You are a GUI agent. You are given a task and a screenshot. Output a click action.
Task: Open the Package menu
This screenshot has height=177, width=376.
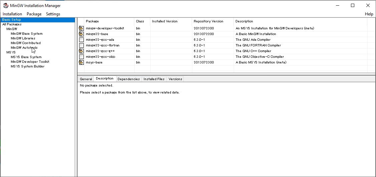(x=34, y=14)
